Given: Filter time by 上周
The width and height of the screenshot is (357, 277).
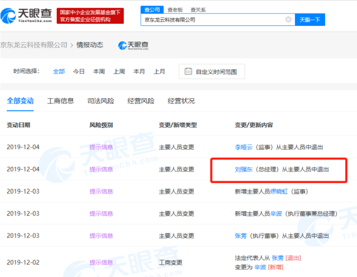Looking at the screenshot, I should [x=119, y=71].
